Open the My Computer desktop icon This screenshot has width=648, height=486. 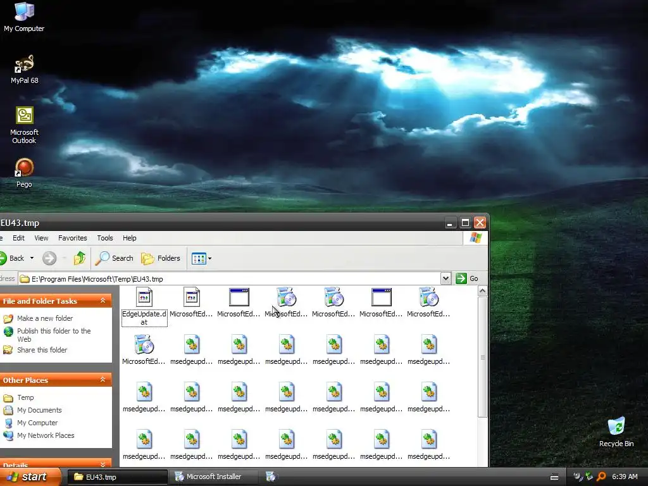[24, 17]
